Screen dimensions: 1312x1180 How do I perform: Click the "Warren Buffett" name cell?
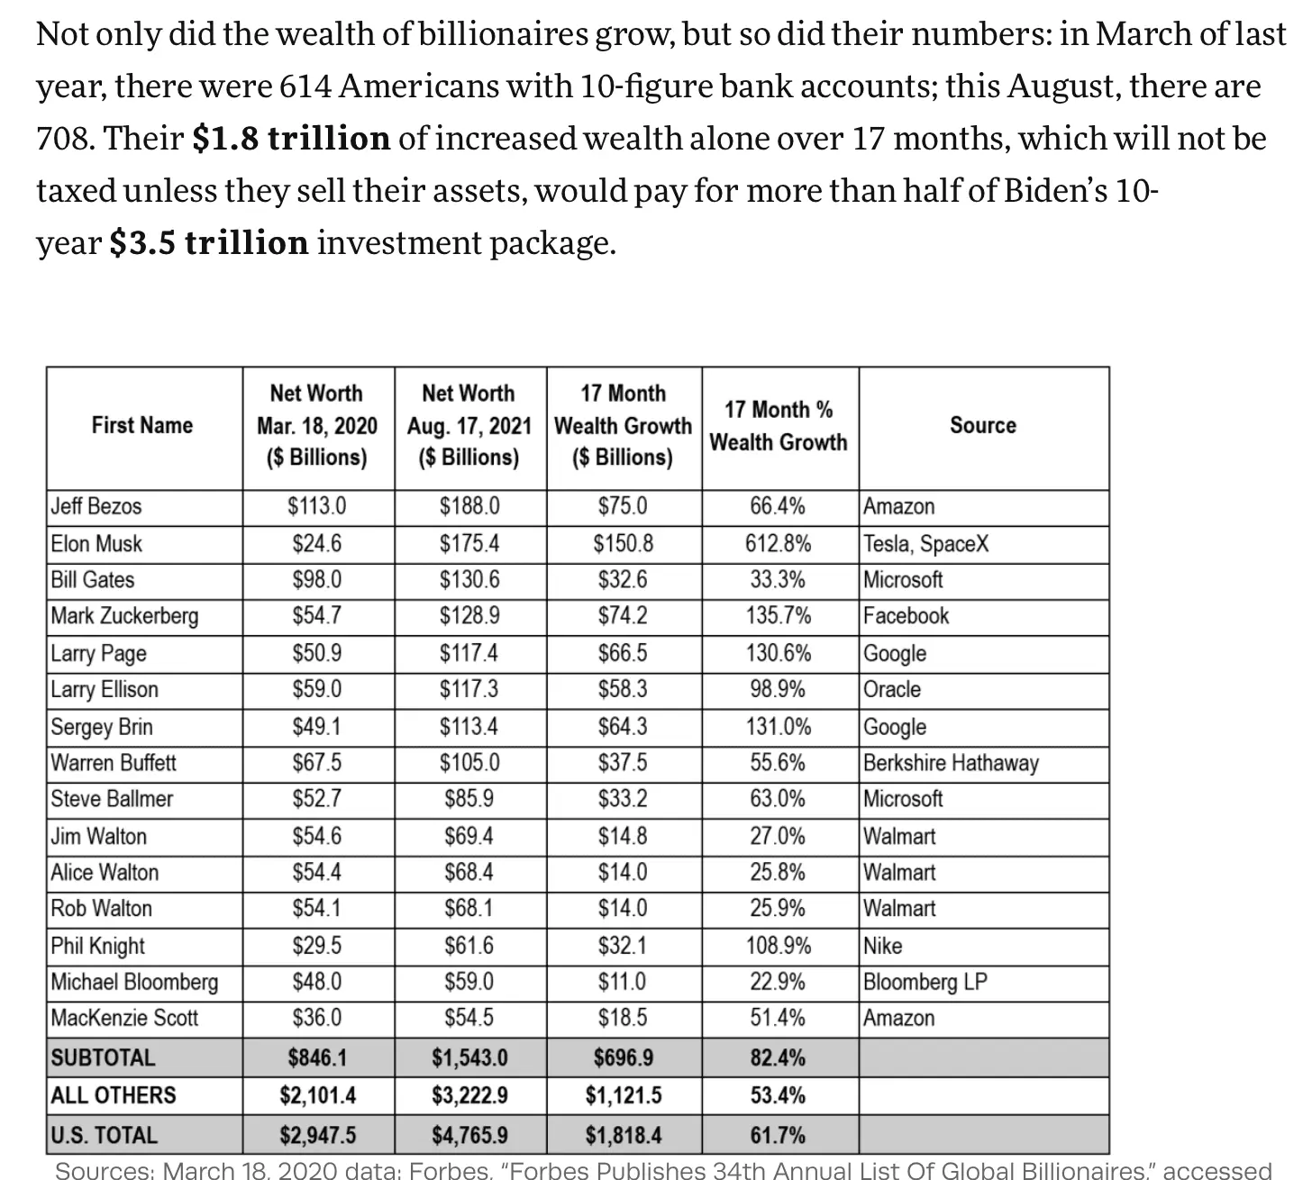[114, 763]
